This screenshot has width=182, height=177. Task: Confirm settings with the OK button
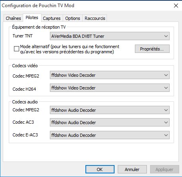click(x=100, y=169)
